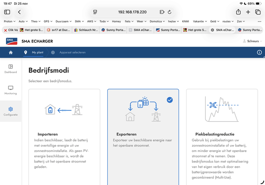Switch to sv17 at Duc... tab
The height and width of the screenshot is (185, 265).
(x=59, y=30)
